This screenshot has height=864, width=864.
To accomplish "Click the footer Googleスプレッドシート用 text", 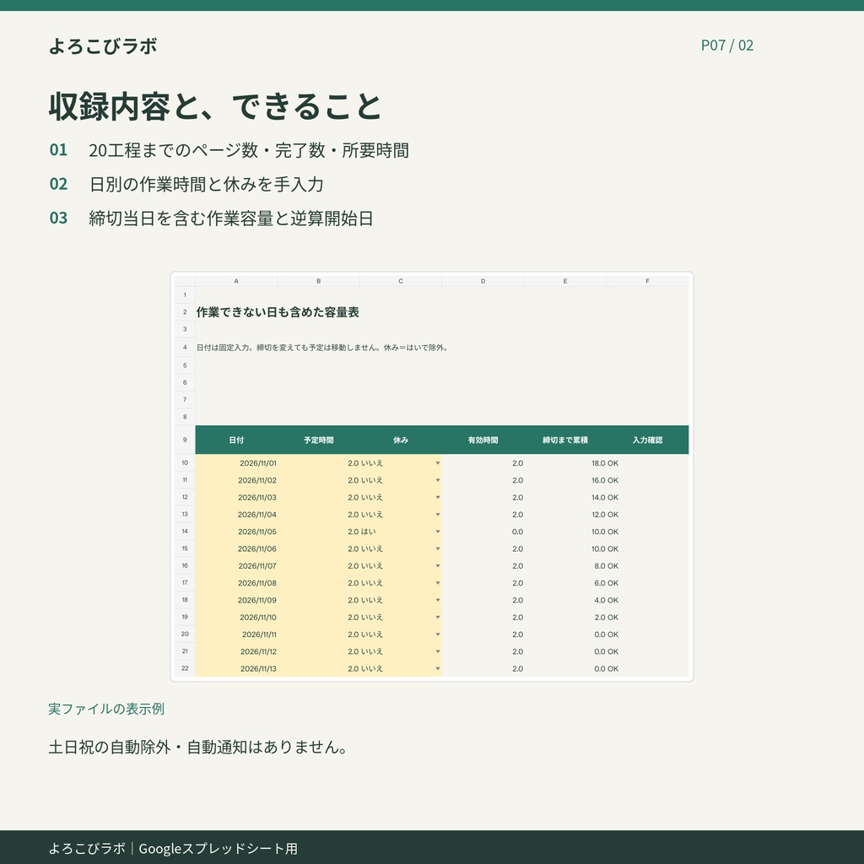I will click(219, 849).
